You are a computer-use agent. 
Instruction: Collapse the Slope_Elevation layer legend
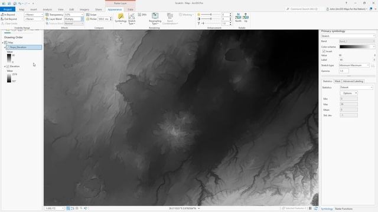[x=5, y=47]
